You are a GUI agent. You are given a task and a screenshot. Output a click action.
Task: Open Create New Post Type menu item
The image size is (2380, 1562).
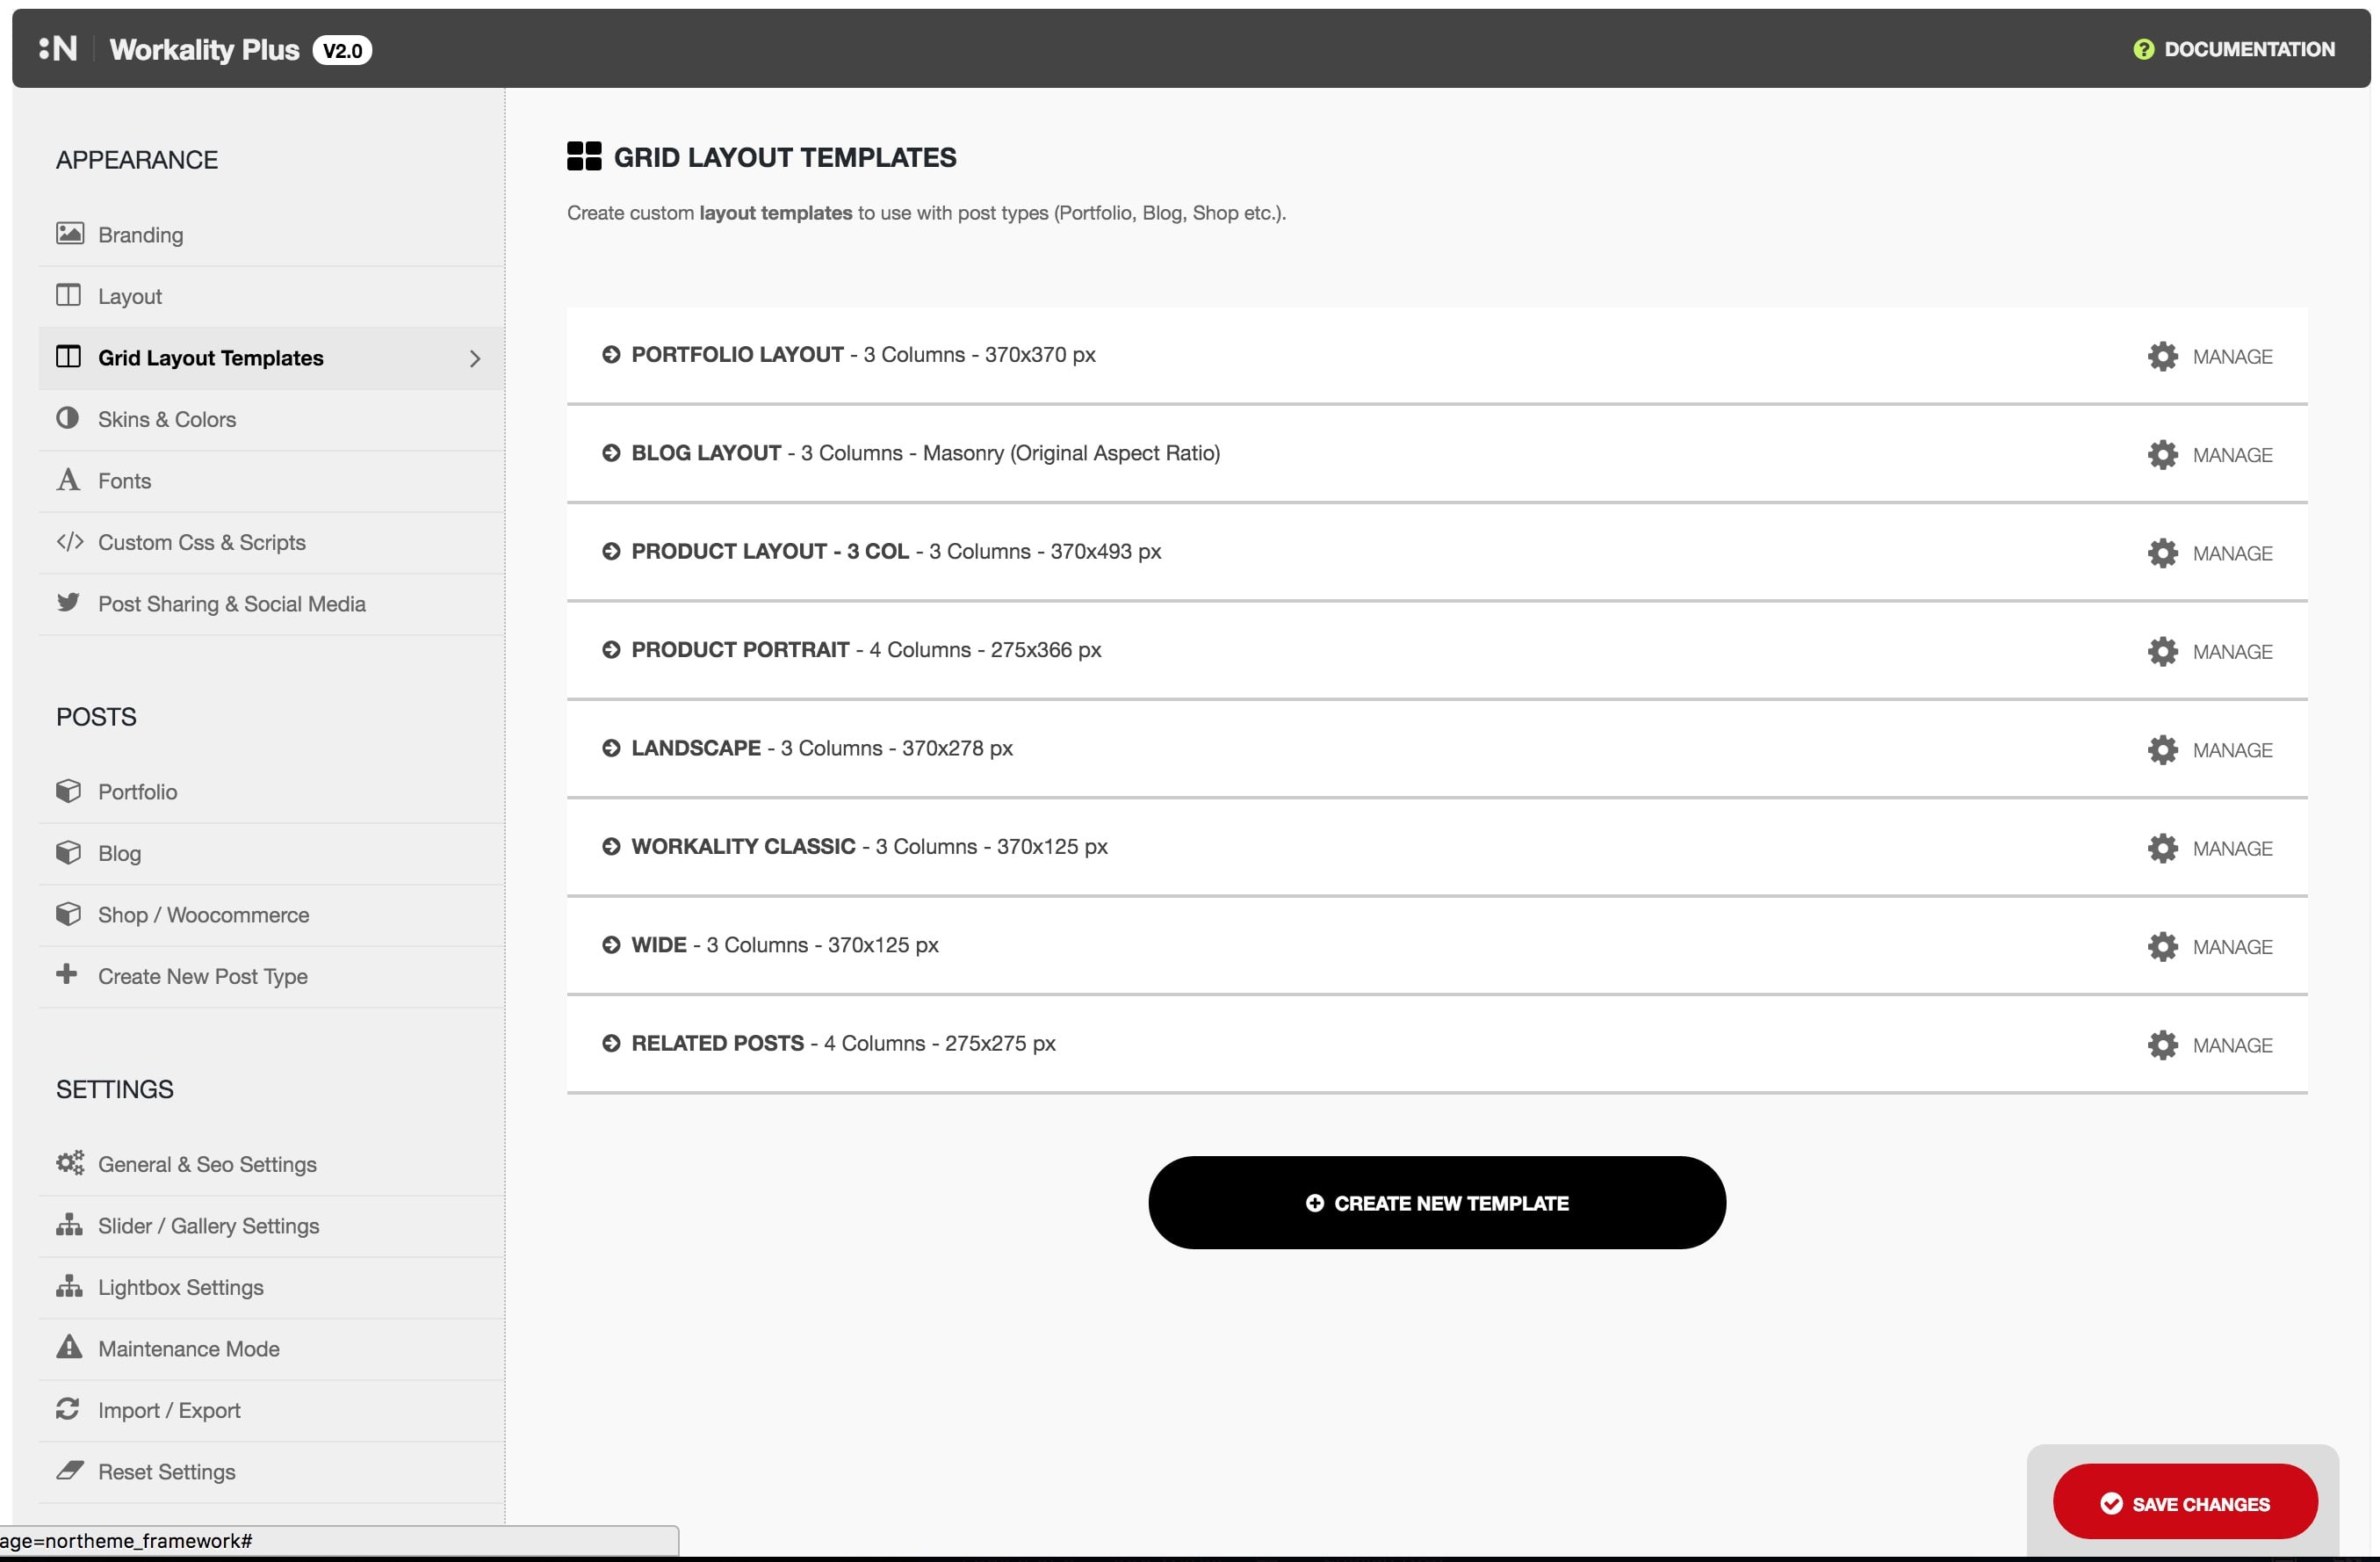tap(271, 977)
